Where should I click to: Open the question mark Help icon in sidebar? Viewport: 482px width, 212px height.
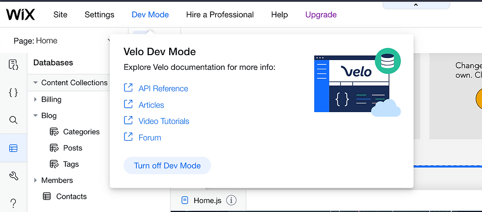point(13,203)
